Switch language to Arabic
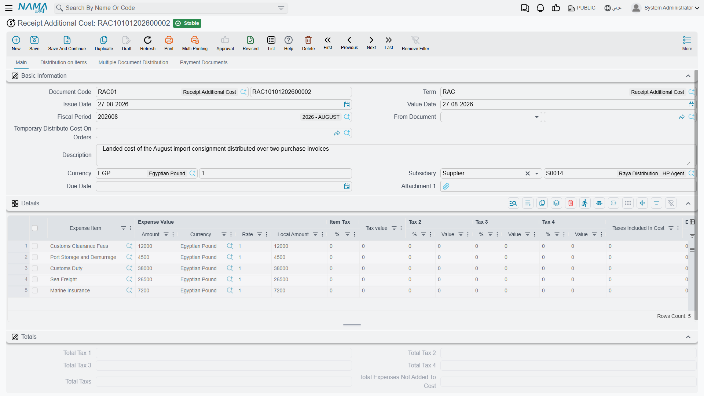704x396 pixels. click(x=613, y=8)
